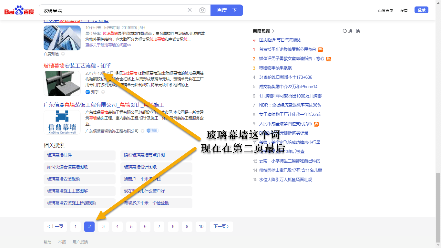Open camera image search
The image size is (441, 248).
click(202, 10)
